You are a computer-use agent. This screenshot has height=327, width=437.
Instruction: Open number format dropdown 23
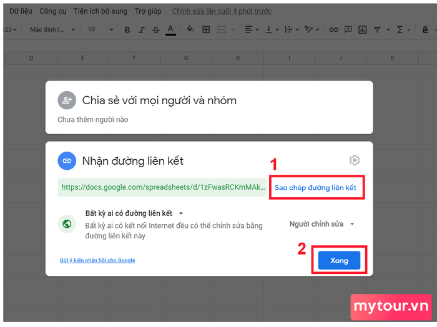pos(11,29)
